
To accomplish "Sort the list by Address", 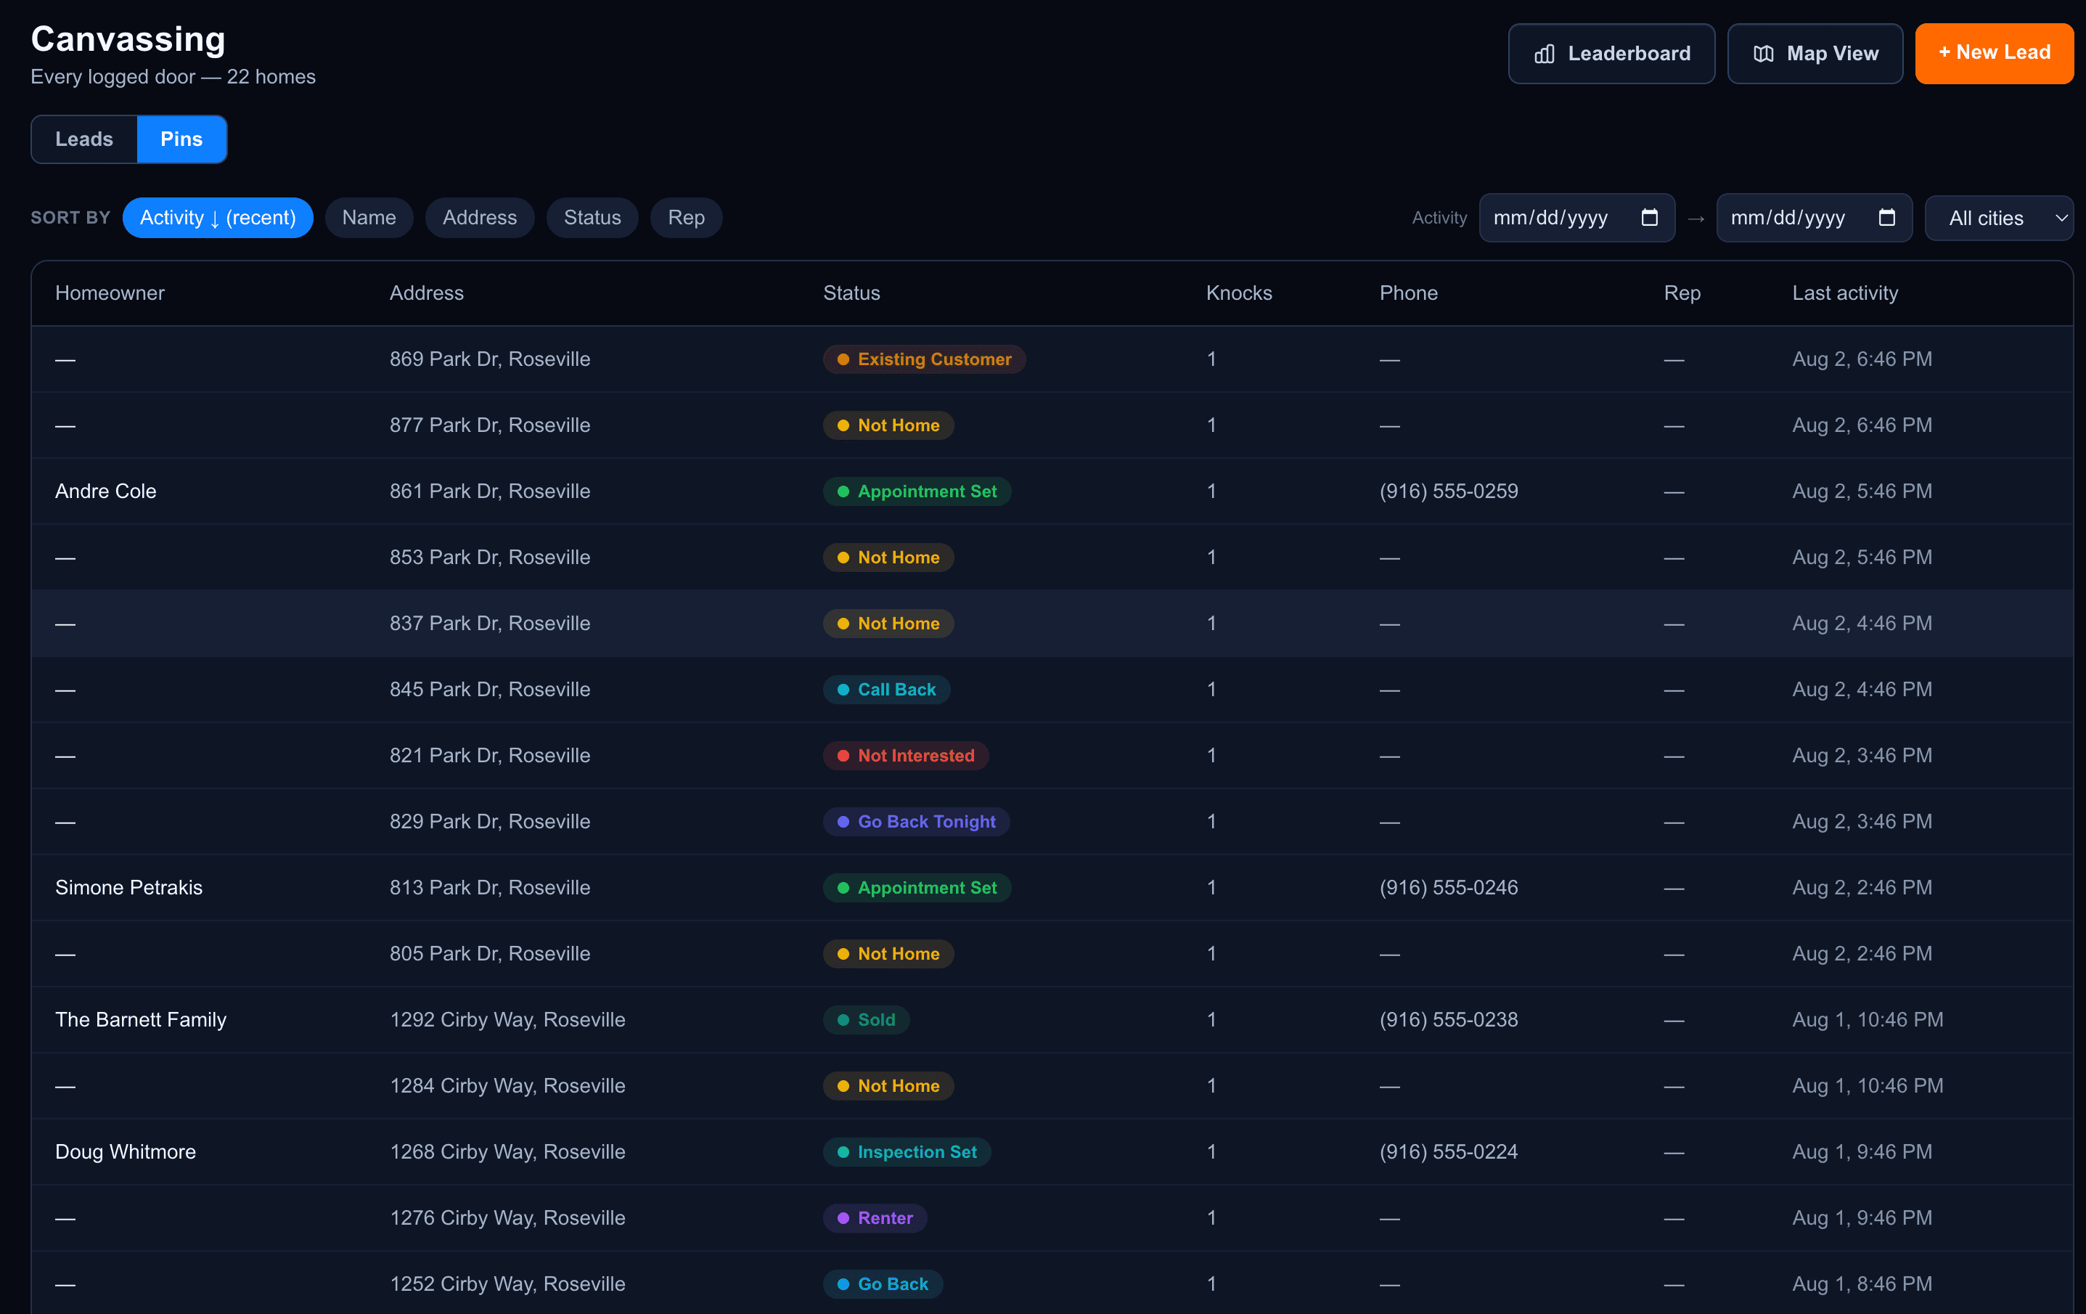I will point(480,217).
